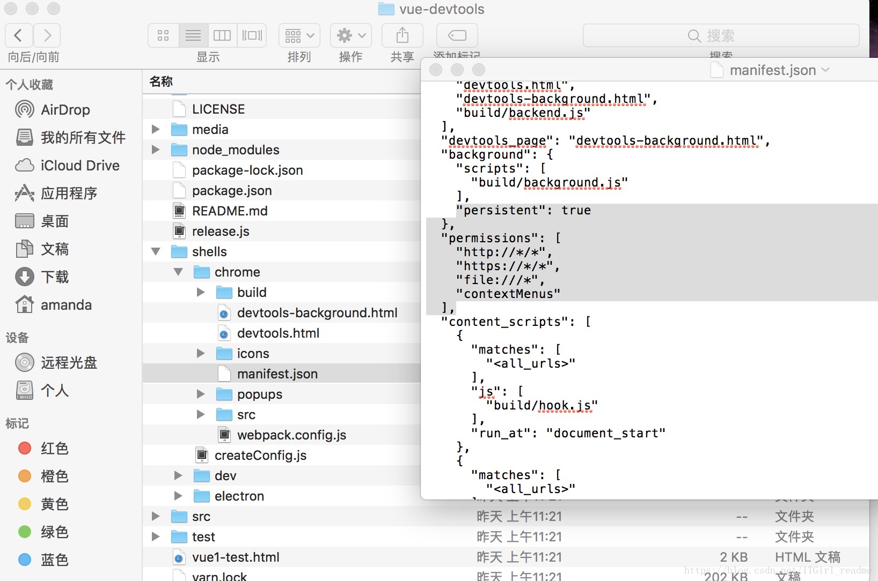The height and width of the screenshot is (581, 878).
Task: Open the action gear menu
Action: tap(351, 35)
